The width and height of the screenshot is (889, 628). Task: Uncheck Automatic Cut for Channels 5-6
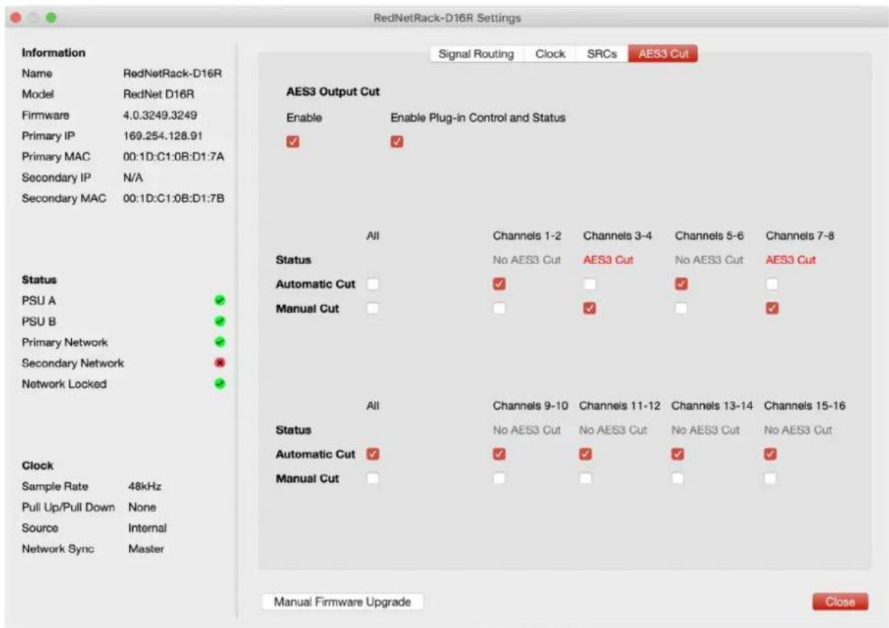point(682,284)
